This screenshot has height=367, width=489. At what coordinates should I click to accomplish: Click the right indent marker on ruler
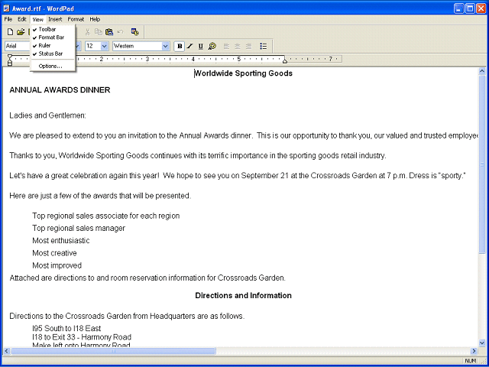point(285,61)
